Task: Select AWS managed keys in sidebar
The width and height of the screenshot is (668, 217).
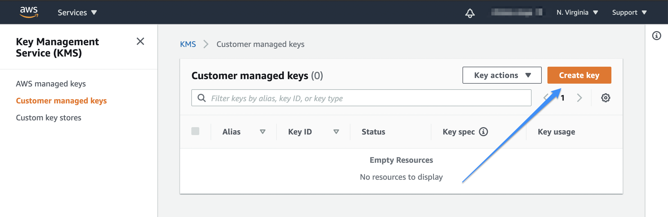Action: point(51,84)
